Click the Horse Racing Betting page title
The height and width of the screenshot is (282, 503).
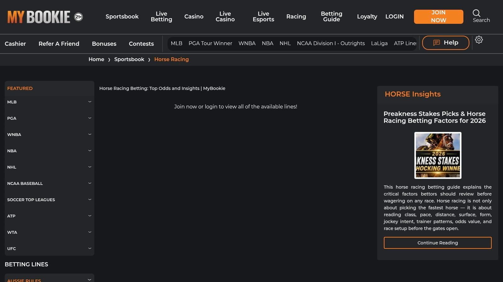pyautogui.click(x=162, y=88)
